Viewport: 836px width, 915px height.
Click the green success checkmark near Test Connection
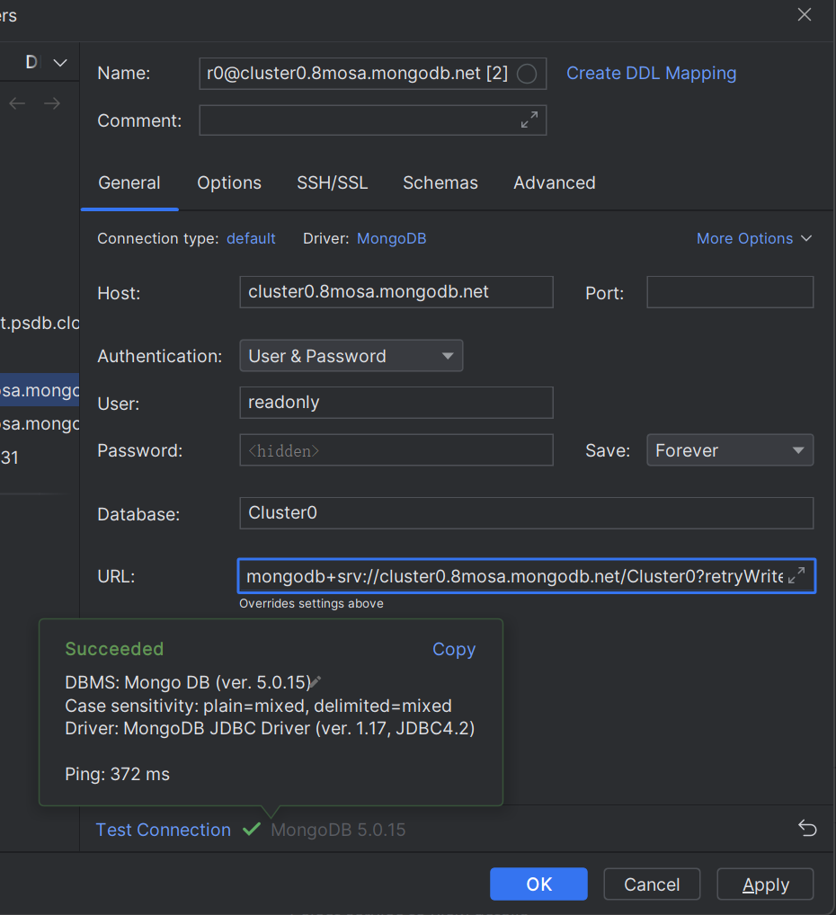click(x=252, y=829)
